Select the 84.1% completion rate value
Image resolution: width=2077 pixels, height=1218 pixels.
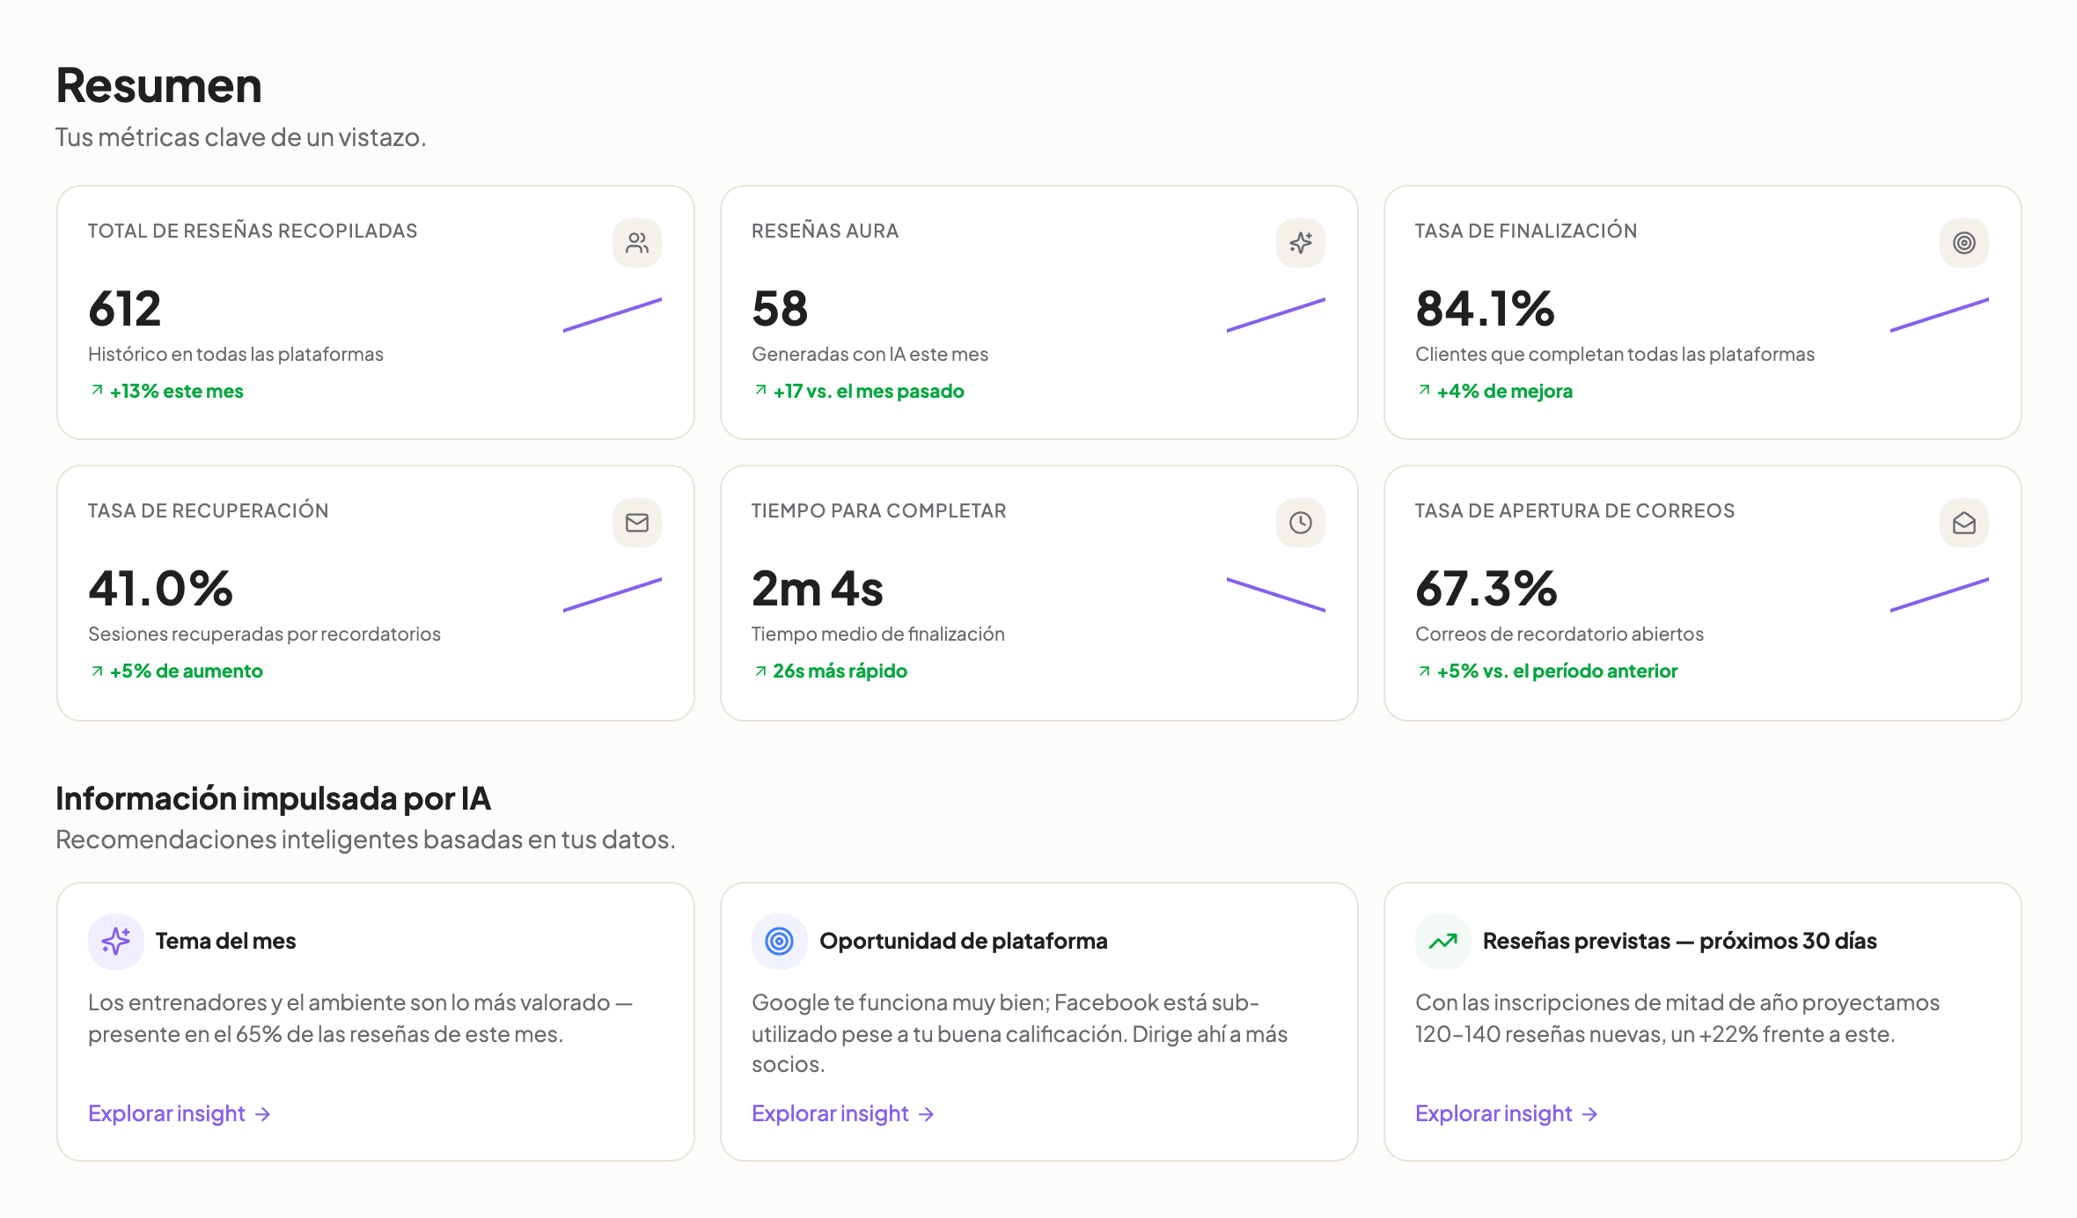(1486, 308)
